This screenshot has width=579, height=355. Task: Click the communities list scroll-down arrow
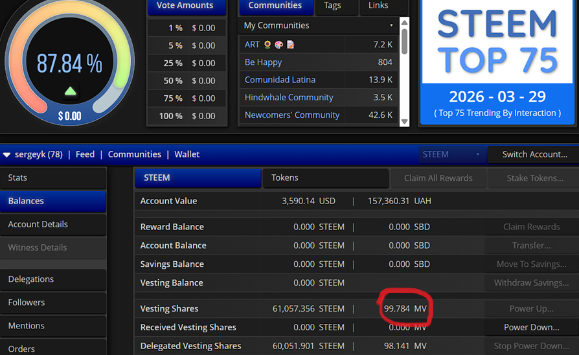(404, 122)
